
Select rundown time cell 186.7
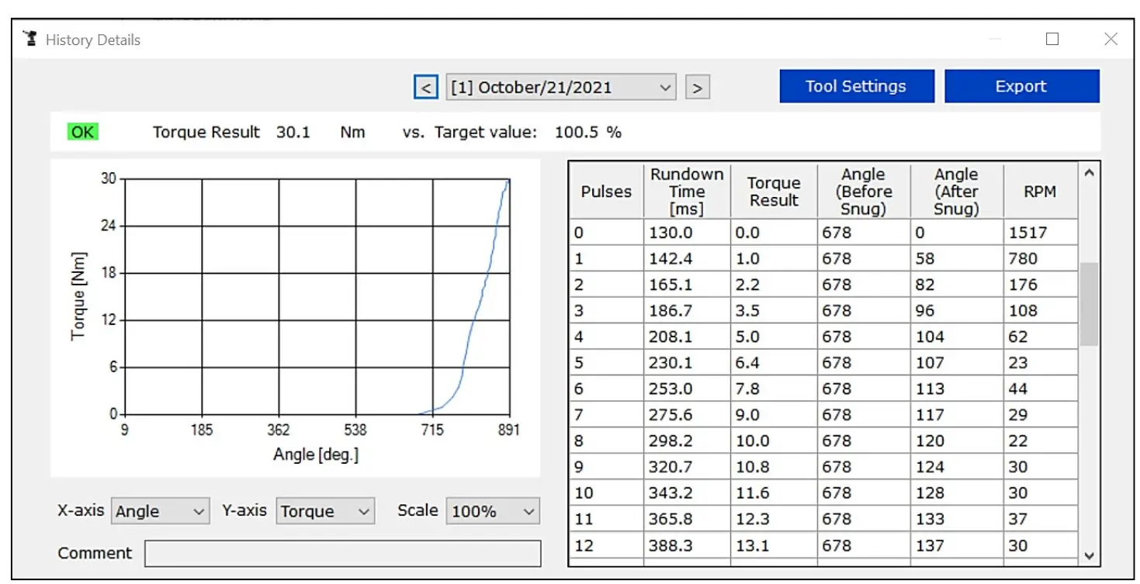coord(687,310)
